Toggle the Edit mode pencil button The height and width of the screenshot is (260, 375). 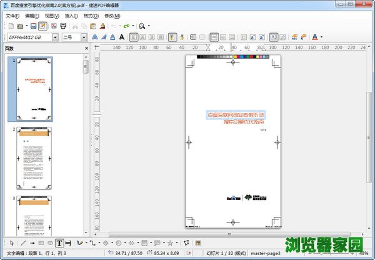pyautogui.click(x=42, y=26)
